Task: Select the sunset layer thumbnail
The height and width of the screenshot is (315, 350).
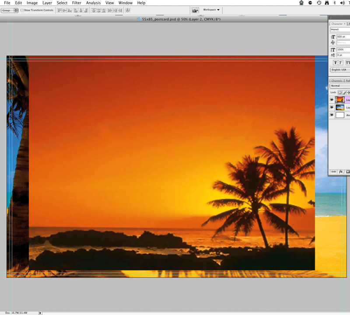Action: (x=340, y=100)
